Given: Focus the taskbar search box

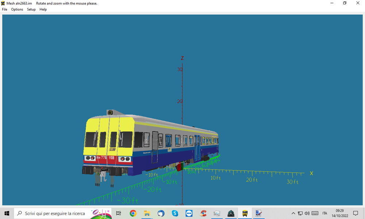Looking at the screenshot, I should click(63, 213).
